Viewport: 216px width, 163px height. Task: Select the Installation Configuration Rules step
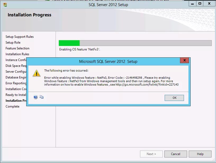[16, 89]
